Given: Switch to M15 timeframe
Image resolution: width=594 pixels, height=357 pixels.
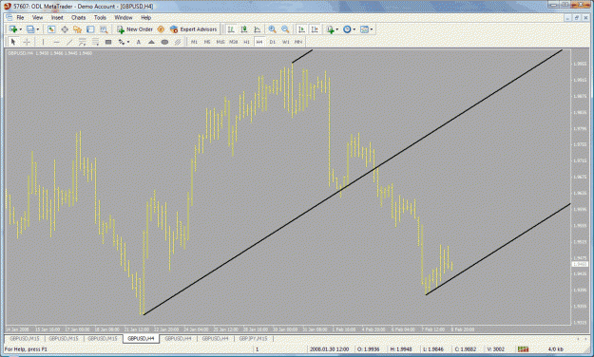Looking at the screenshot, I should point(220,42).
